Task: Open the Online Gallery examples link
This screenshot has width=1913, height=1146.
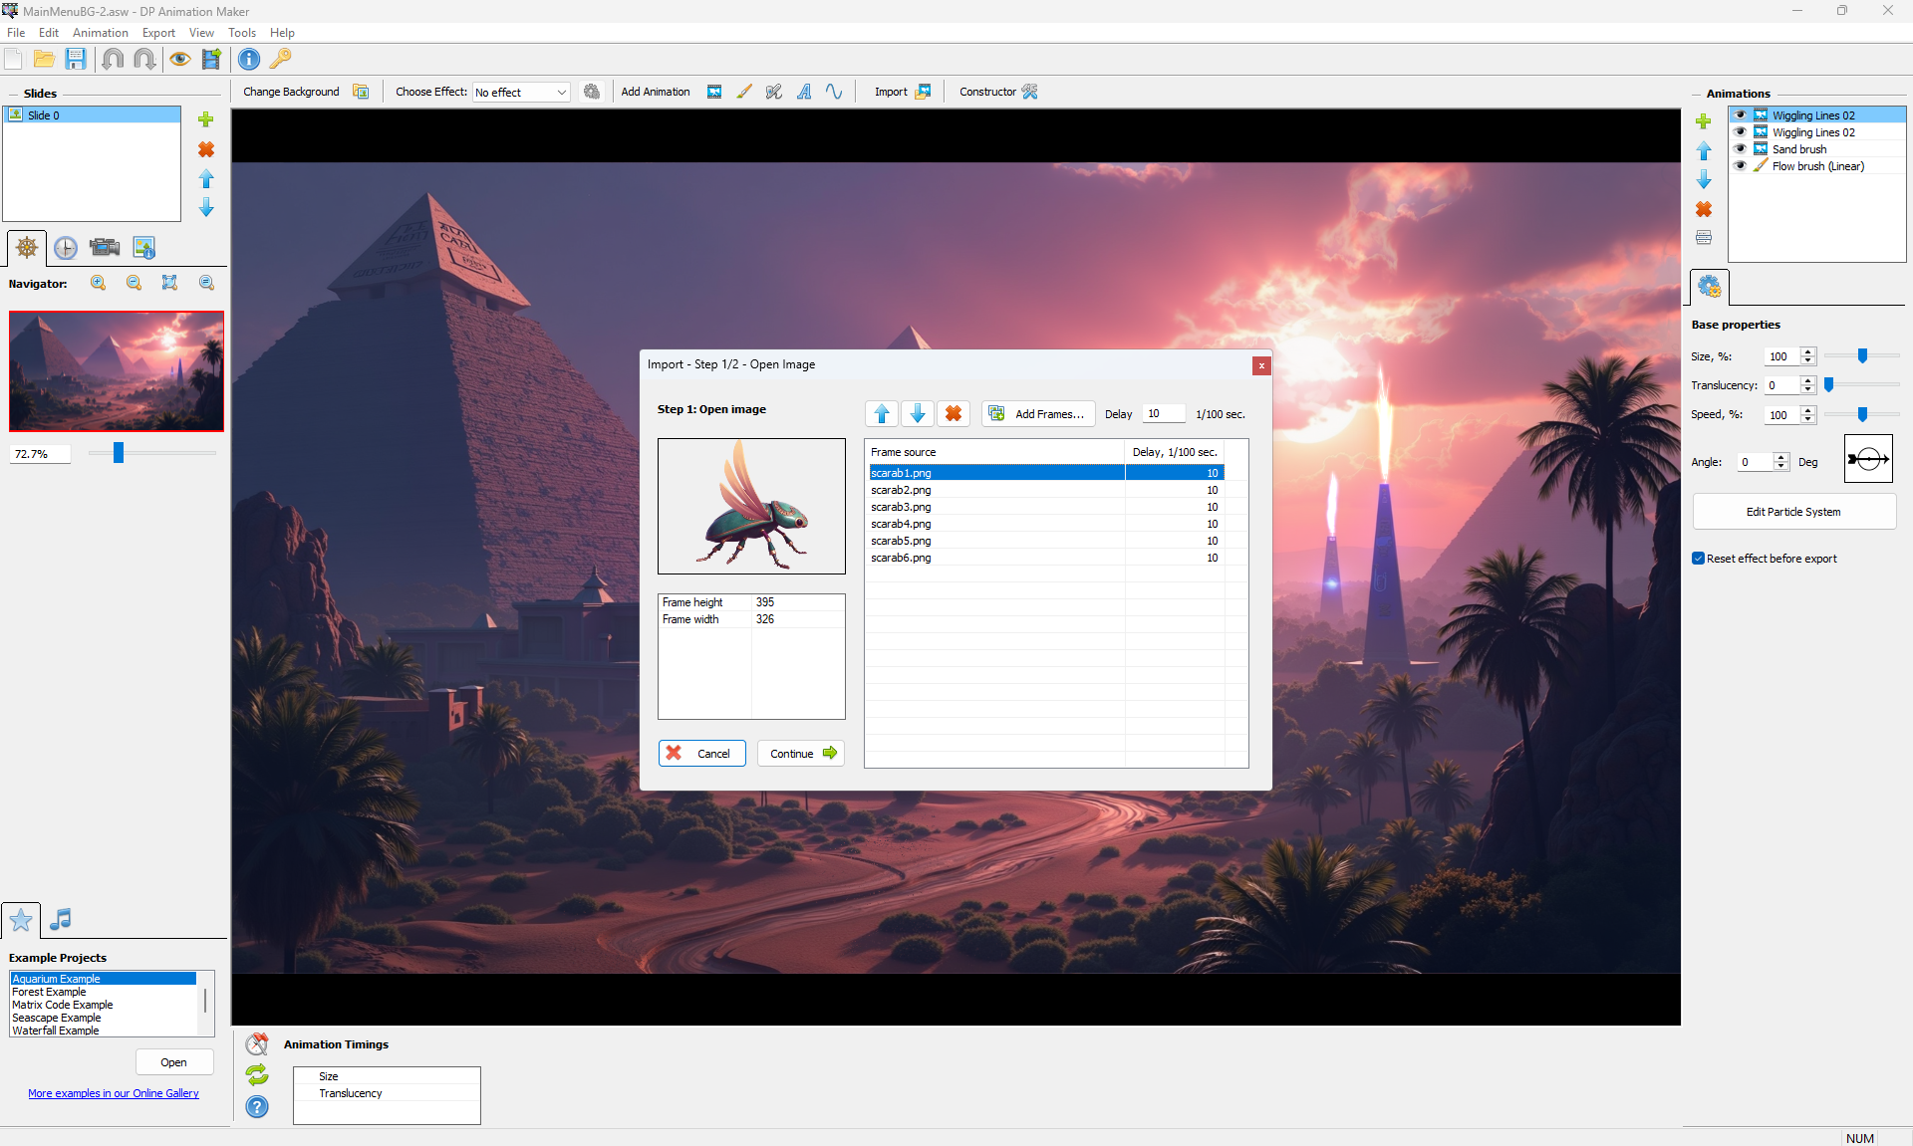Action: (114, 1093)
